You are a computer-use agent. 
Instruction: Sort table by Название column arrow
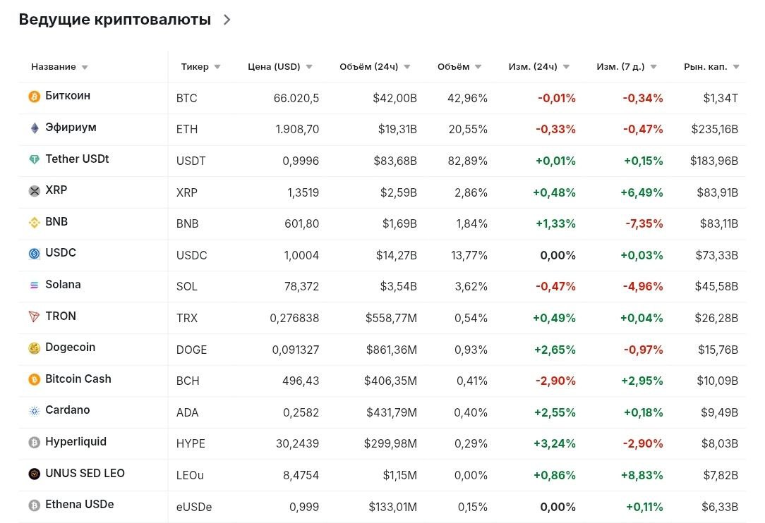(85, 68)
